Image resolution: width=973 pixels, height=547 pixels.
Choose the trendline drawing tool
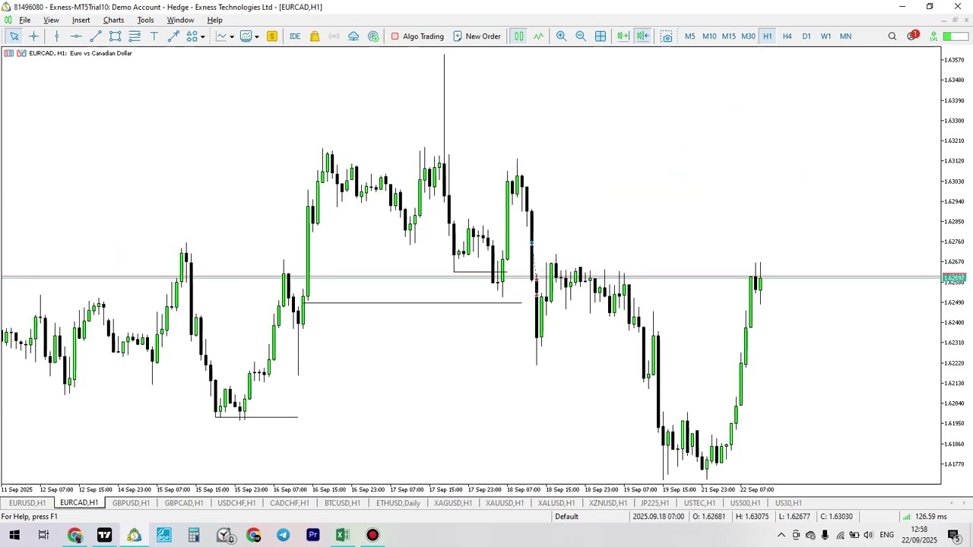tap(96, 36)
